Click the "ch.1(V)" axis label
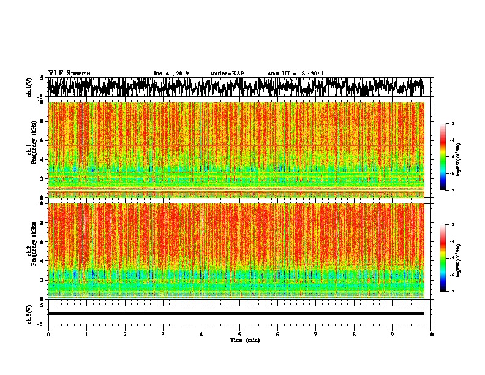Image resolution: width=485 pixels, height=375 pixels. point(29,87)
